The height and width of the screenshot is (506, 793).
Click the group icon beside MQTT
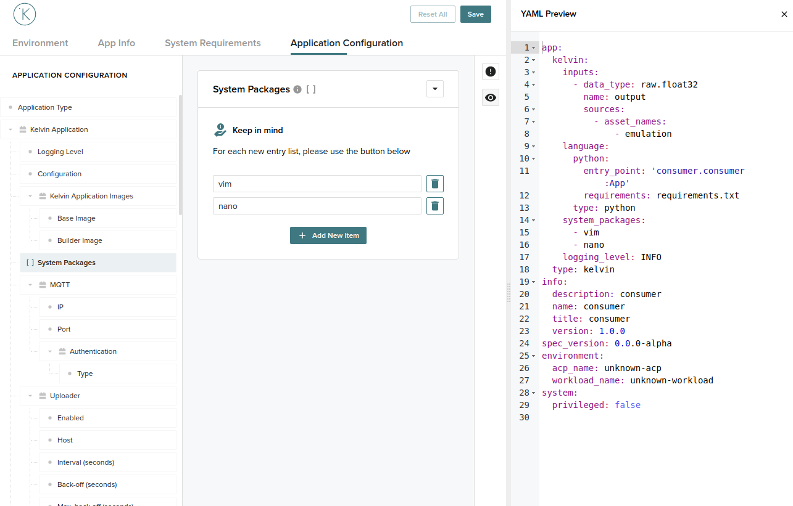point(43,285)
